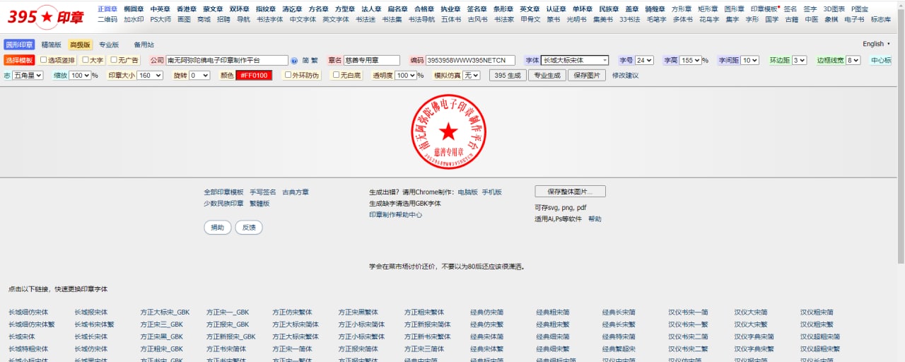Open the 手机版 link
This screenshot has height=362, width=905.
coord(492,192)
